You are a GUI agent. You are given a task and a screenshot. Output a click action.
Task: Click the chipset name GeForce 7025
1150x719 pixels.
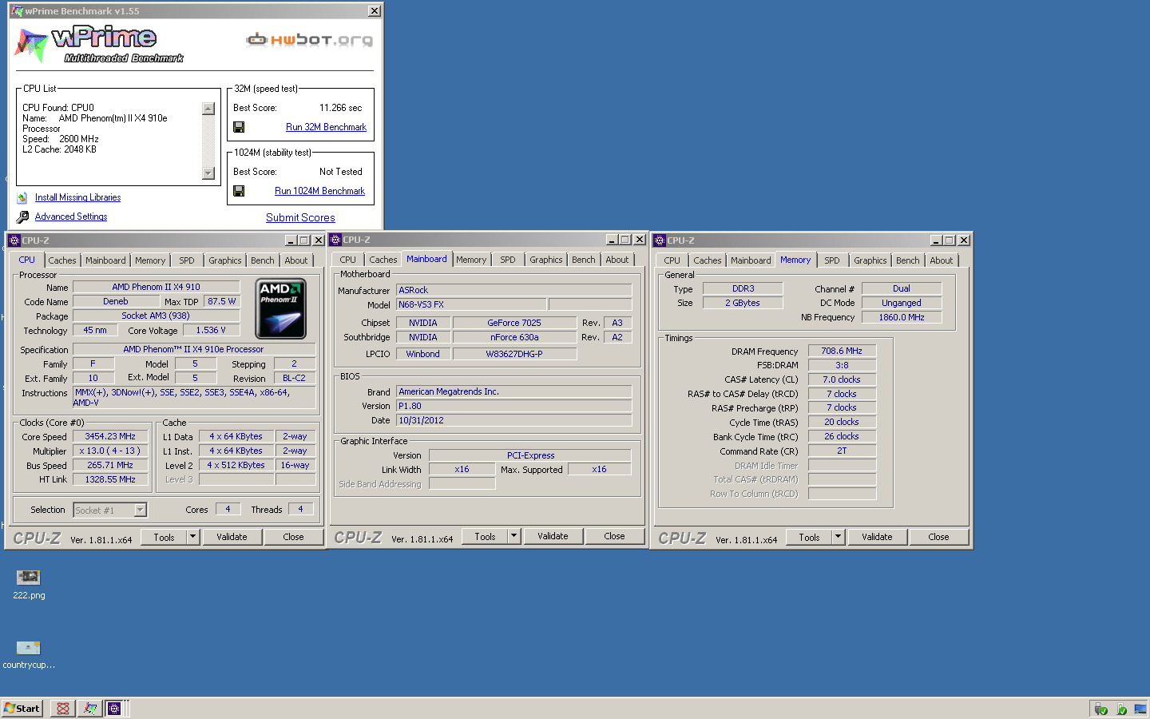point(514,323)
